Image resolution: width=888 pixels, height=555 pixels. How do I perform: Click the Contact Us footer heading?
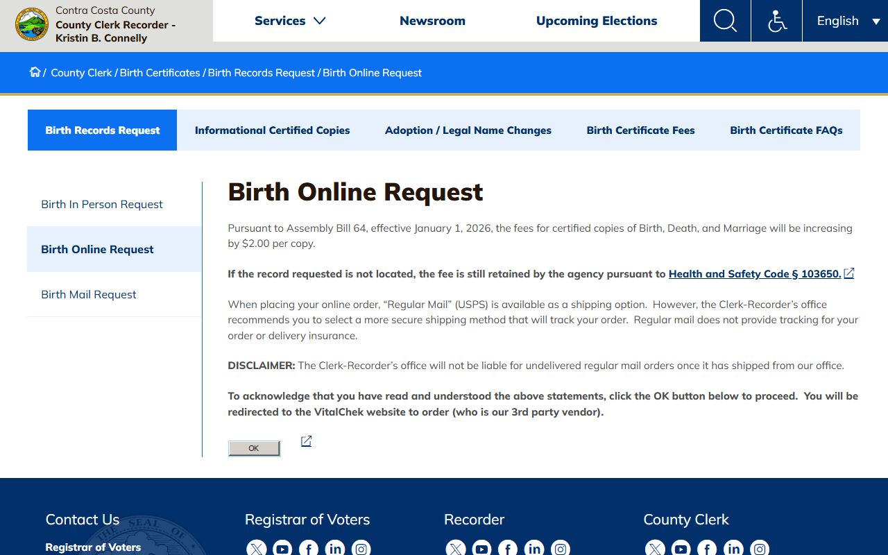(83, 520)
